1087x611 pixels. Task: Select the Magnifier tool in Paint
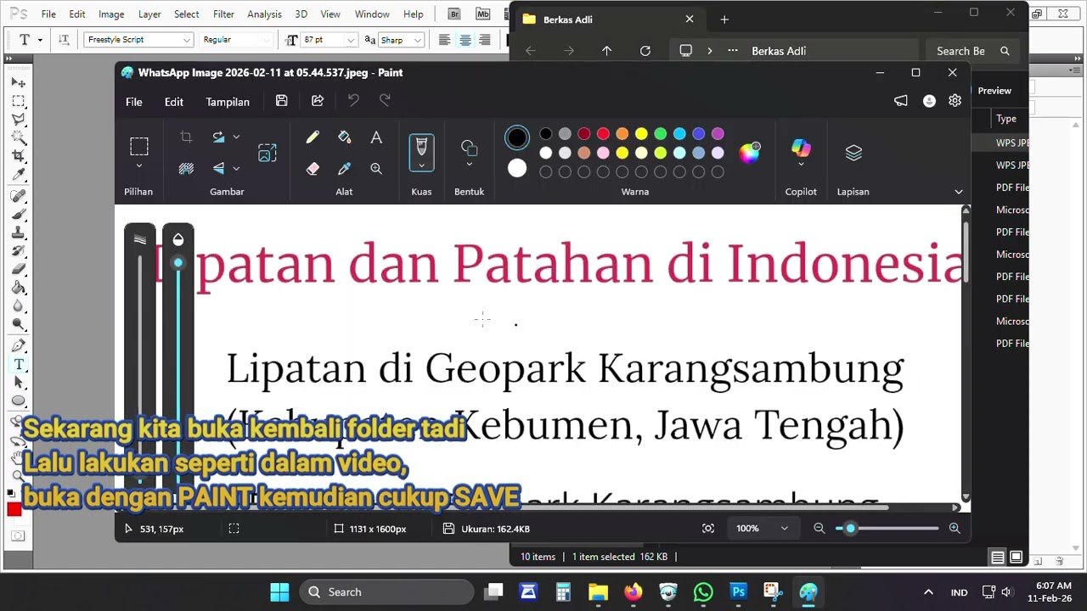[376, 169]
